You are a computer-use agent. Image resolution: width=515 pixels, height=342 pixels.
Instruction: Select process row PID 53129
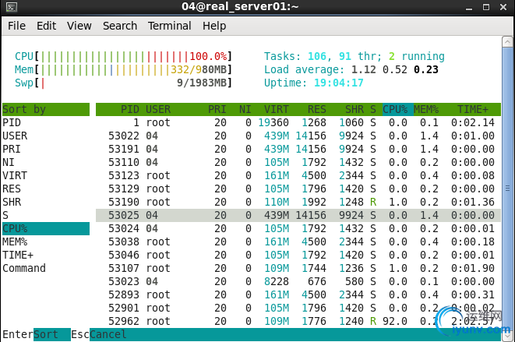click(x=298, y=189)
